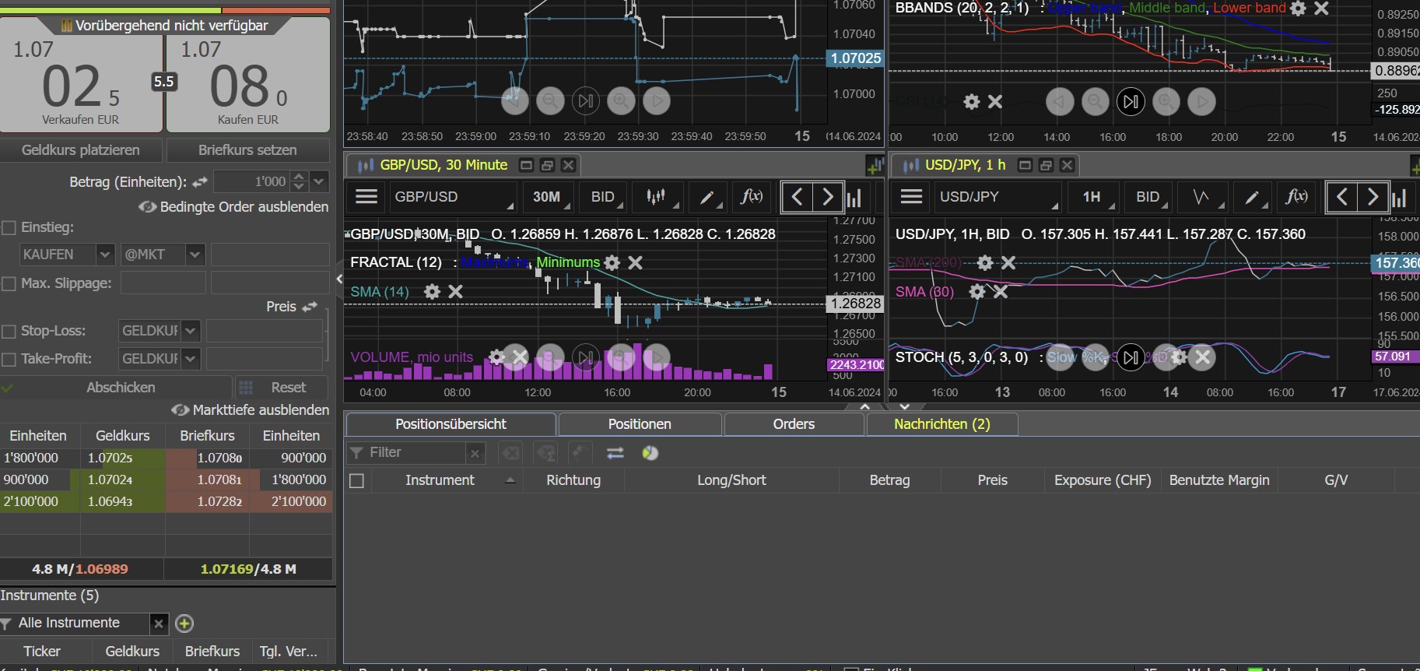Collapse left panel with arrow handle
Viewport: 1420px width, 671px height.
pyautogui.click(x=339, y=279)
